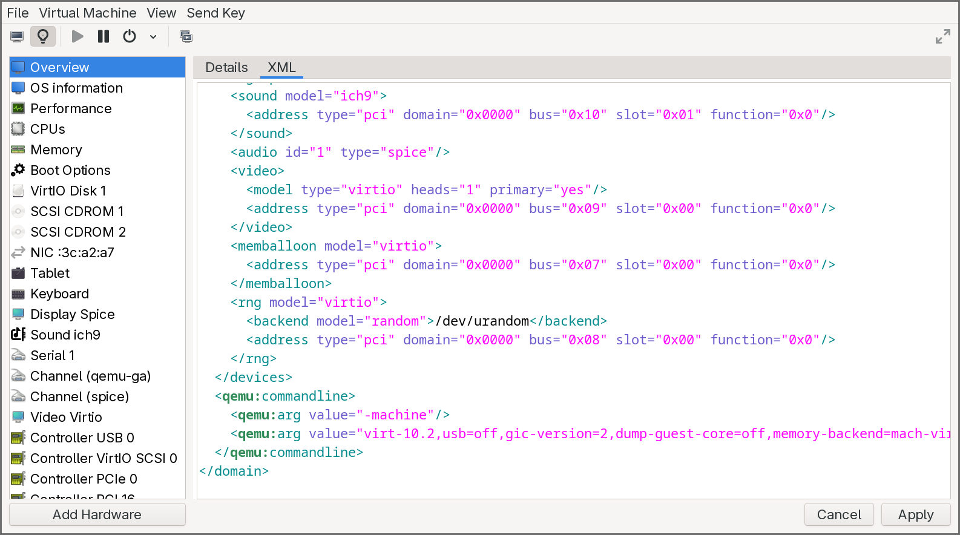This screenshot has width=960, height=535.
Task: Select Boot Options in hardware list
Action: [x=70, y=170]
